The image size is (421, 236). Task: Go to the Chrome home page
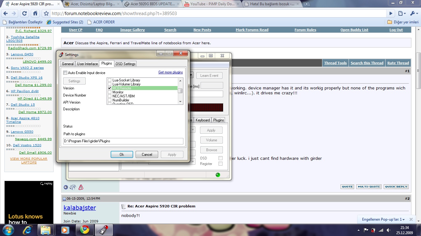pyautogui.click(x=35, y=14)
